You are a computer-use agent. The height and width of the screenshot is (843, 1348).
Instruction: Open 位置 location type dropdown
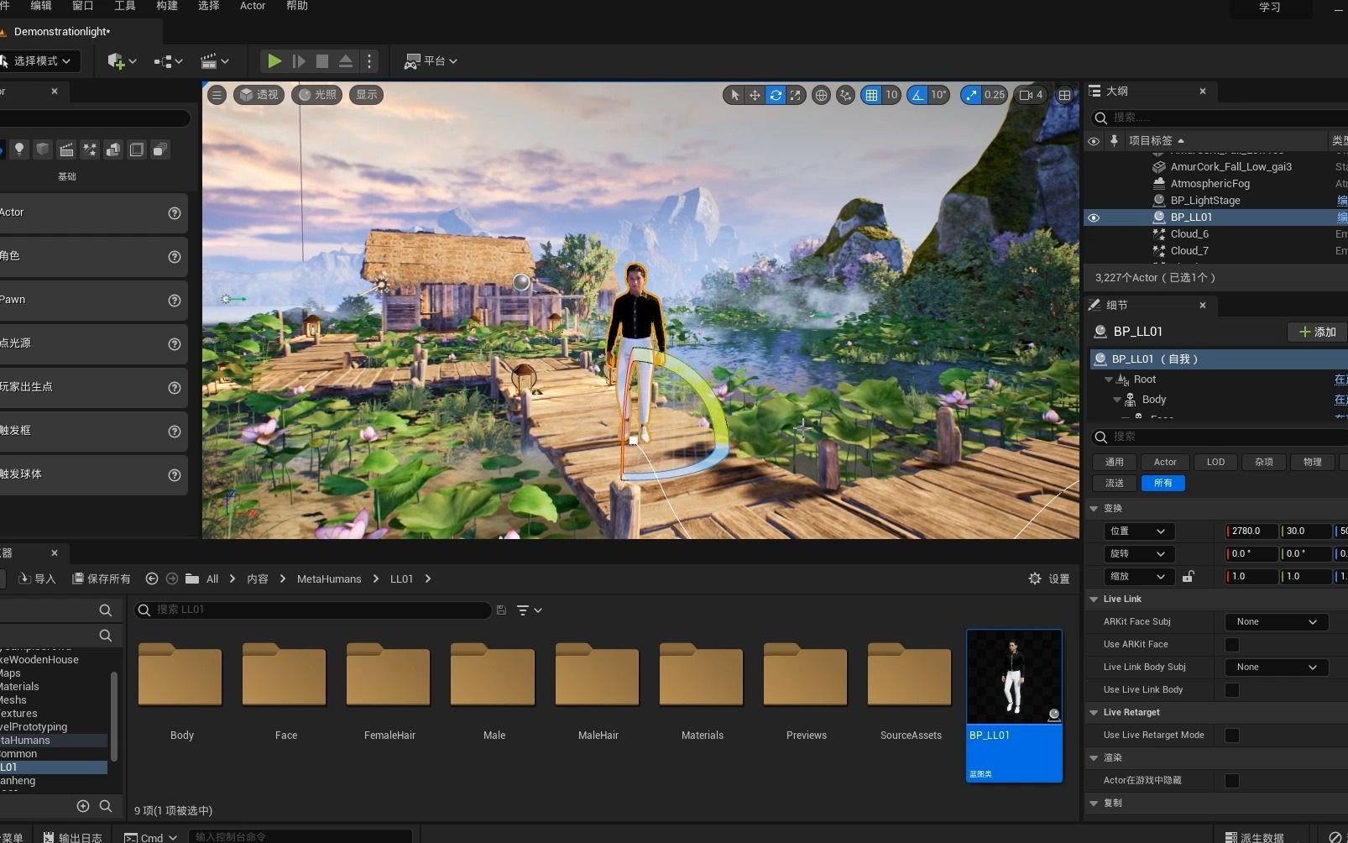pos(1138,531)
